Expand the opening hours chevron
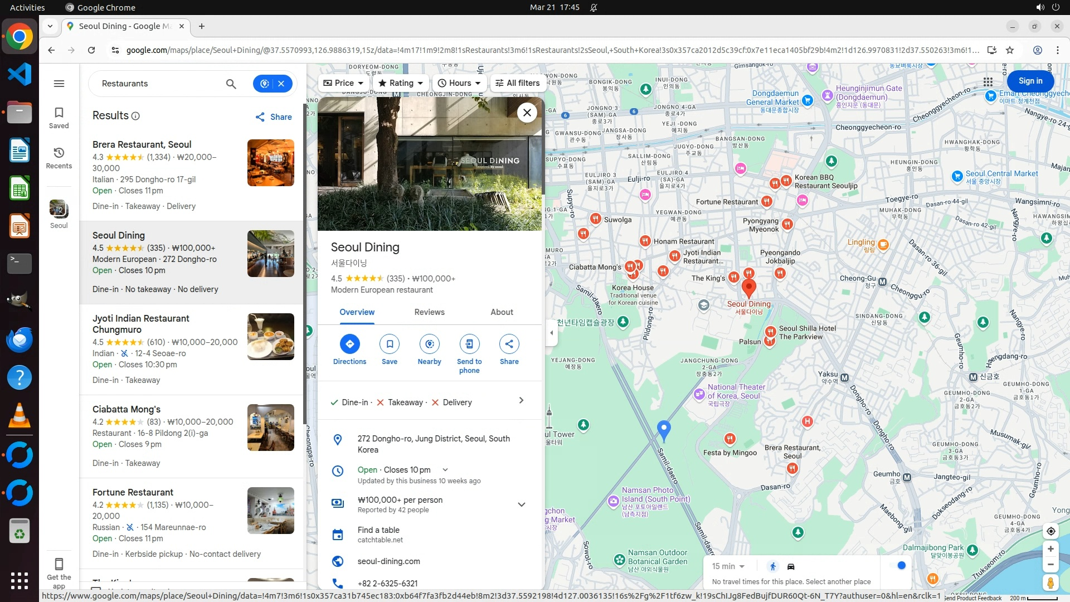The width and height of the screenshot is (1070, 602). (x=445, y=470)
